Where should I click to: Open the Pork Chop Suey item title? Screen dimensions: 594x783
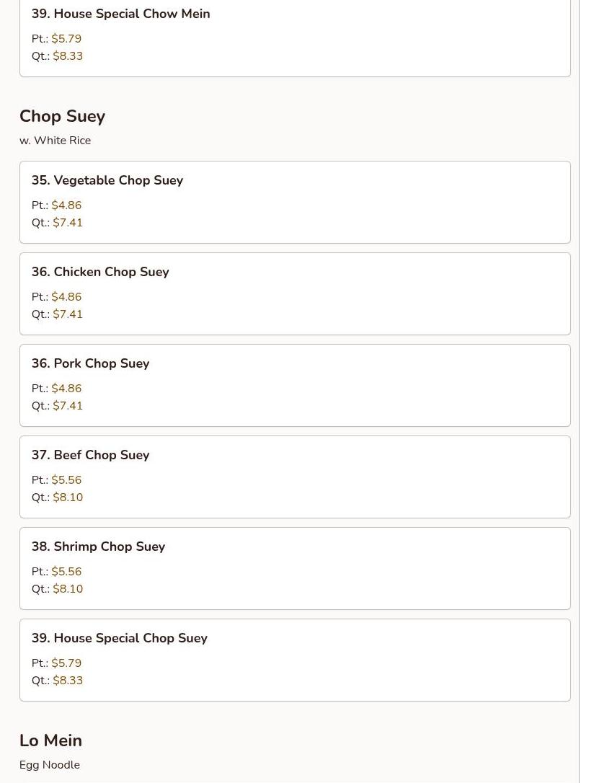(90, 363)
